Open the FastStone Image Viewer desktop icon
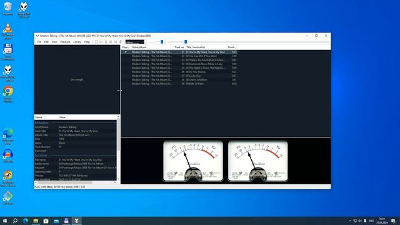 [8, 179]
